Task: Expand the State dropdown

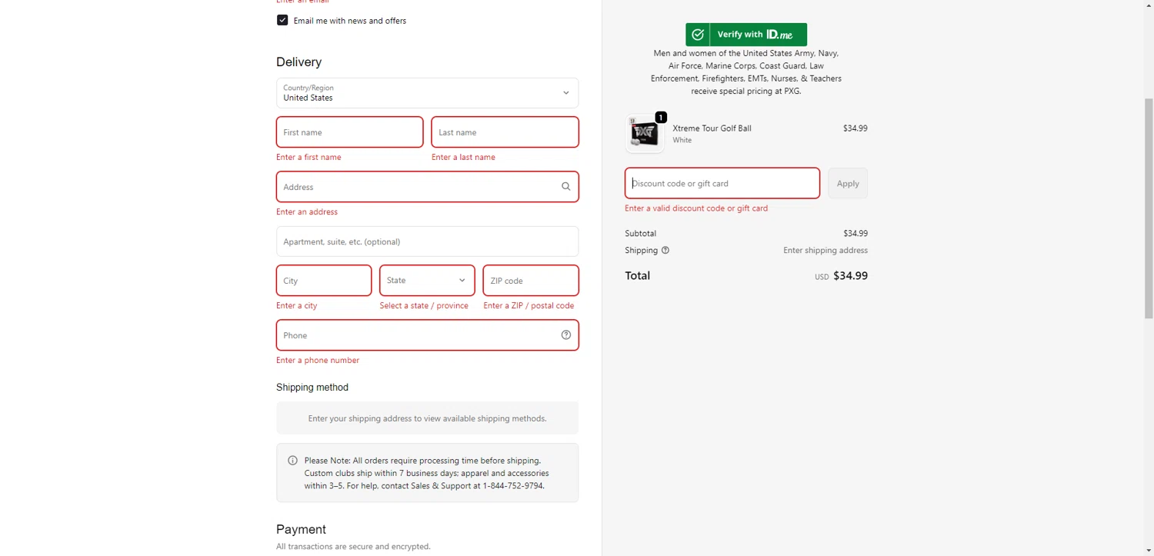Action: click(427, 281)
